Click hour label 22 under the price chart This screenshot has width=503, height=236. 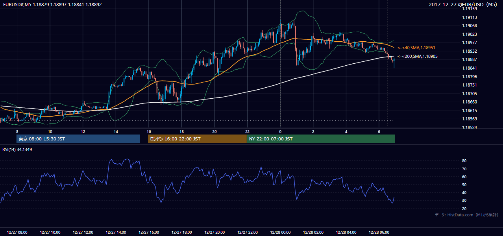[248, 131]
